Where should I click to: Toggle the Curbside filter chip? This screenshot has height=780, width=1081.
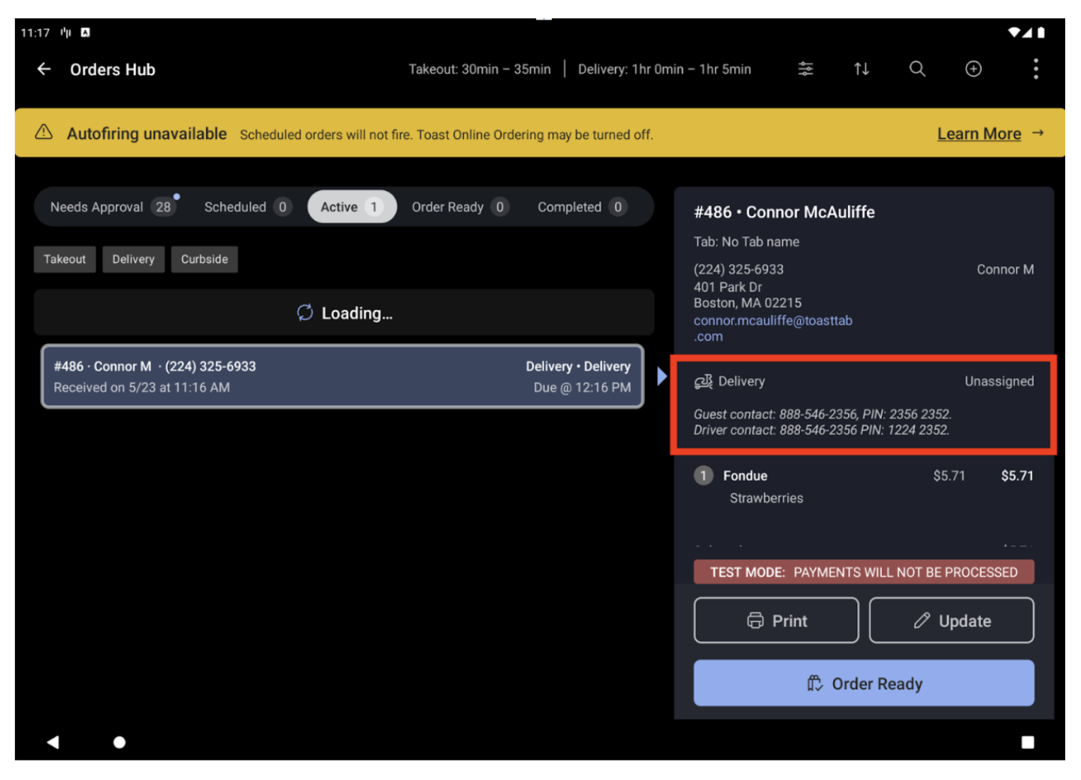[204, 259]
